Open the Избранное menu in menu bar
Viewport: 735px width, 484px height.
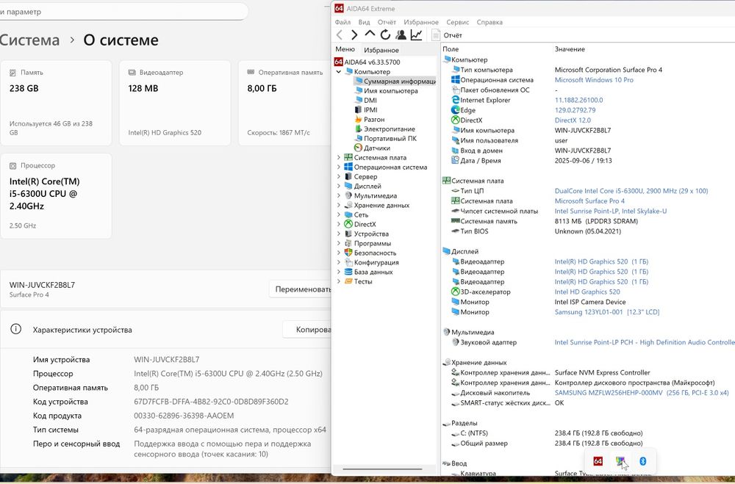pyautogui.click(x=421, y=22)
